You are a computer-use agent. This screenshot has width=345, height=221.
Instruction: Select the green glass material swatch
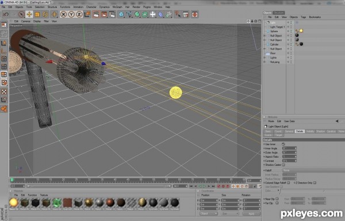(x=57, y=203)
